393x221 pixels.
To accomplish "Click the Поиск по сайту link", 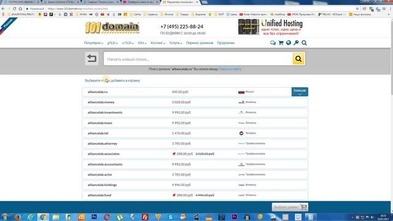I will tap(230, 69).
